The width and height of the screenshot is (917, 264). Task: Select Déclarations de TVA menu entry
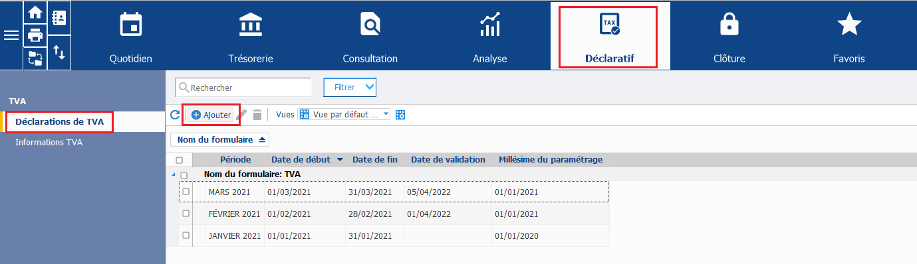(x=59, y=121)
